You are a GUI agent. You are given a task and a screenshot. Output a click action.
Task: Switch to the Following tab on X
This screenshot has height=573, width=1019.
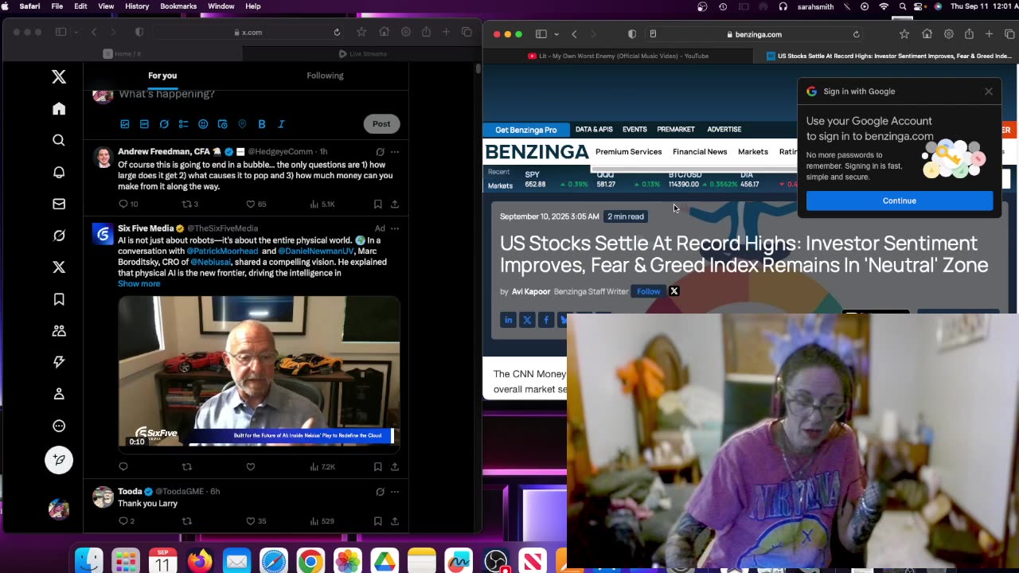point(325,76)
